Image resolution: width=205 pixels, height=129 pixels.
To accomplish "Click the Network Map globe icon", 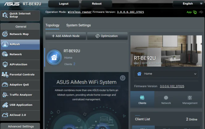I will coord(5,34).
